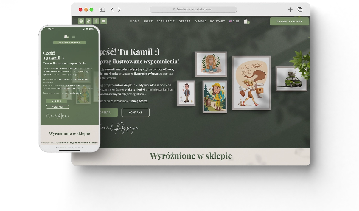The height and width of the screenshot is (211, 359).
Task: Click the 'Tu Kamil :)' desktop headline
Action: coord(139,52)
